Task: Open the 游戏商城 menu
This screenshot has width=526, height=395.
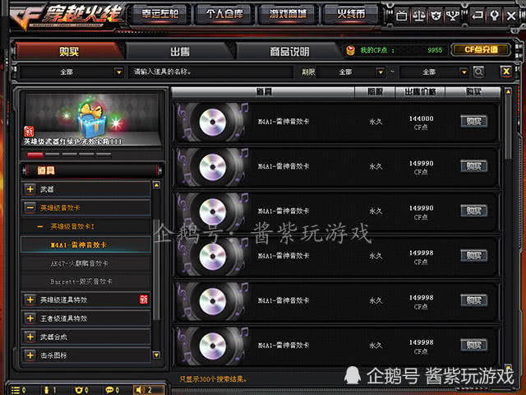Action: coord(288,14)
